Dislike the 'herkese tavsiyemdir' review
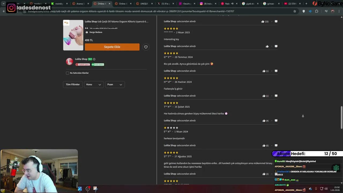Screen dimensions: 343x193 point(276,146)
